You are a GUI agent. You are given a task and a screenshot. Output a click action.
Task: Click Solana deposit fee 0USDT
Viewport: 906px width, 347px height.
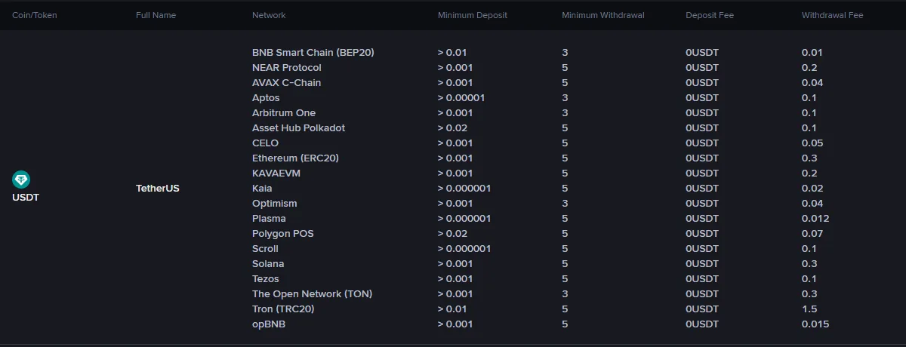(702, 264)
